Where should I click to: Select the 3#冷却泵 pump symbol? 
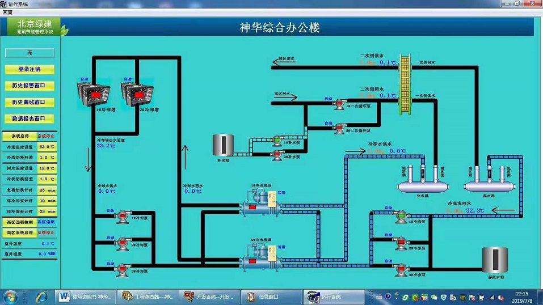[x=121, y=268]
